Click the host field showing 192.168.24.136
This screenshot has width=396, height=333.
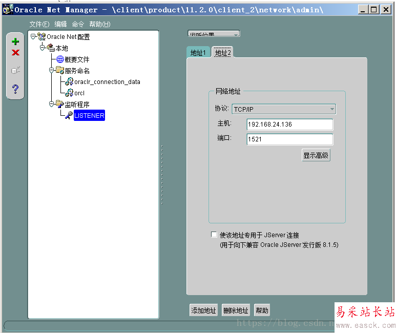click(x=290, y=124)
